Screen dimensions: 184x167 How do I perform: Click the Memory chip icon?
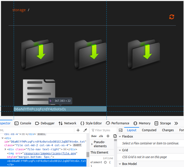tap(135, 123)
